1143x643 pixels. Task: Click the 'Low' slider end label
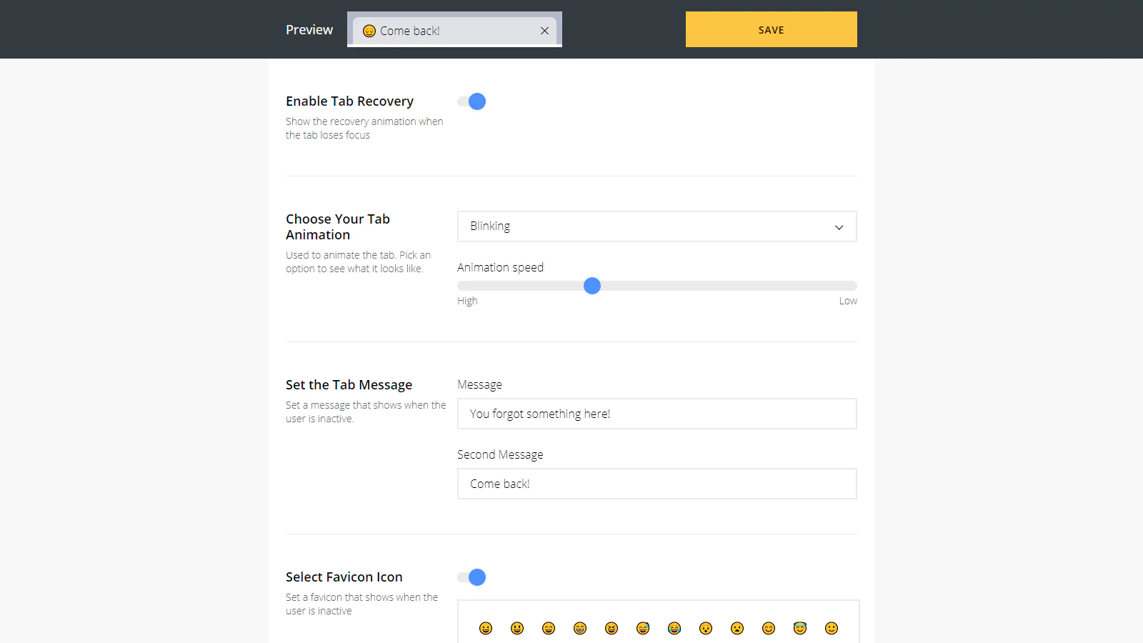[x=848, y=301]
